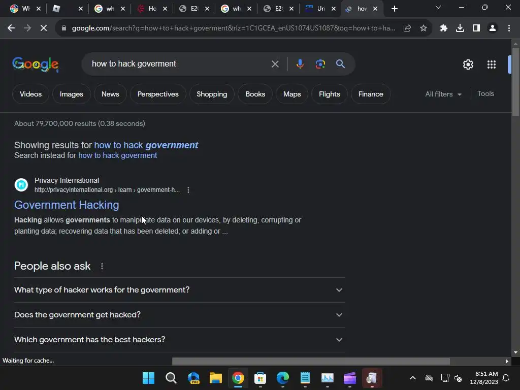The image size is (520, 390).
Task: Open the All filters dropdown
Action: [x=443, y=94]
